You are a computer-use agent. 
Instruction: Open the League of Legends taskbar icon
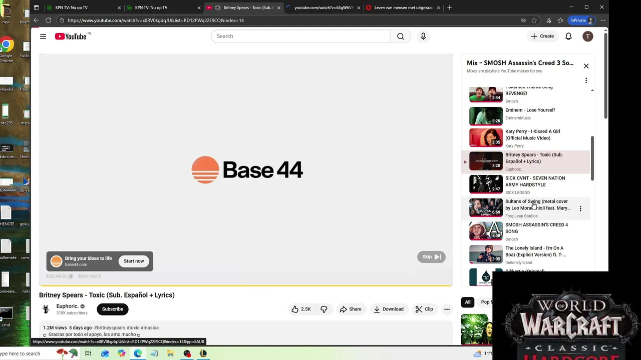tap(203, 353)
